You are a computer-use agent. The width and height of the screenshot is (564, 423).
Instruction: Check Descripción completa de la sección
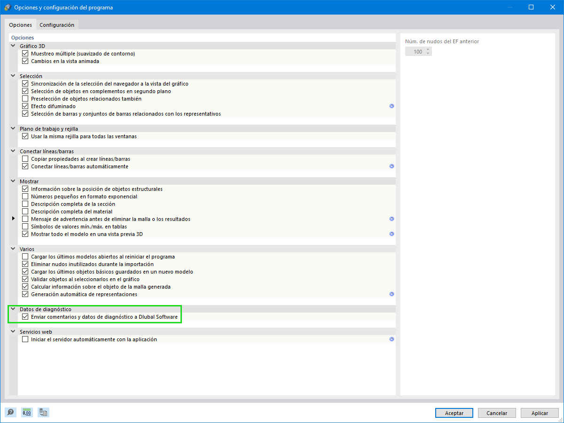[x=25, y=204]
